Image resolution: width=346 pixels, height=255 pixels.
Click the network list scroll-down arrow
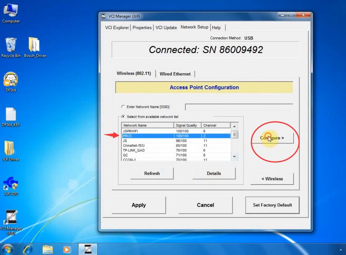(x=235, y=157)
